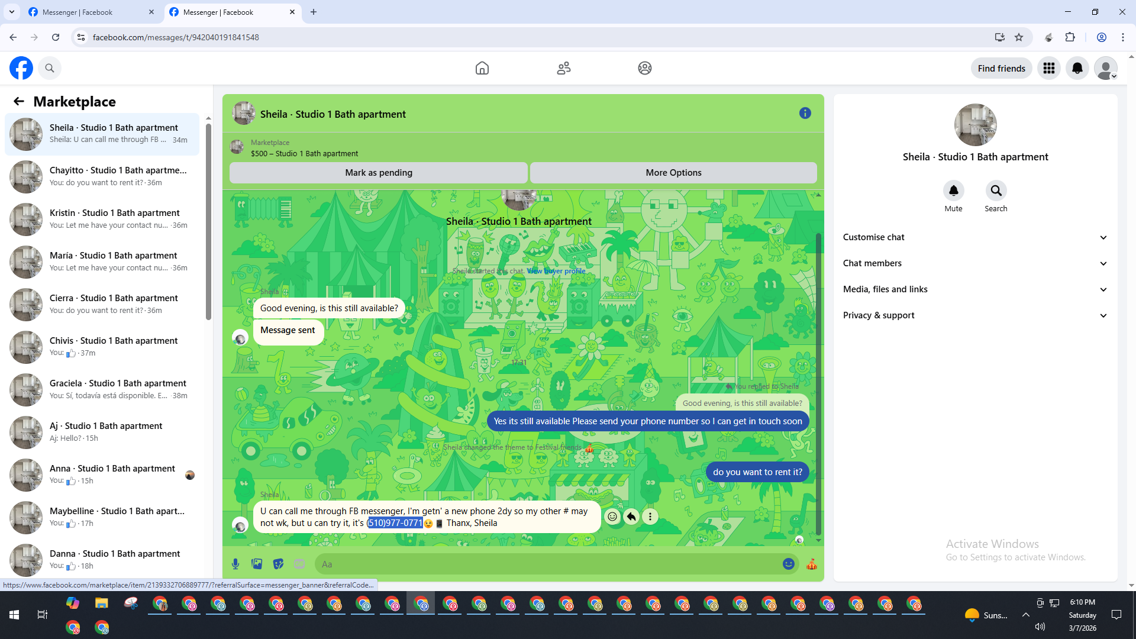Expand Media, files and links section
The image size is (1136, 639).
pyautogui.click(x=975, y=289)
